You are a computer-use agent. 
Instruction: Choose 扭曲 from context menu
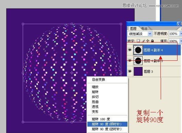[95, 102]
